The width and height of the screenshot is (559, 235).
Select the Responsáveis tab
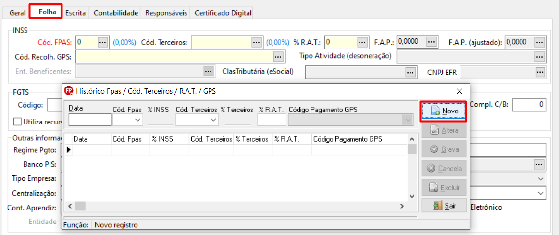(x=166, y=13)
